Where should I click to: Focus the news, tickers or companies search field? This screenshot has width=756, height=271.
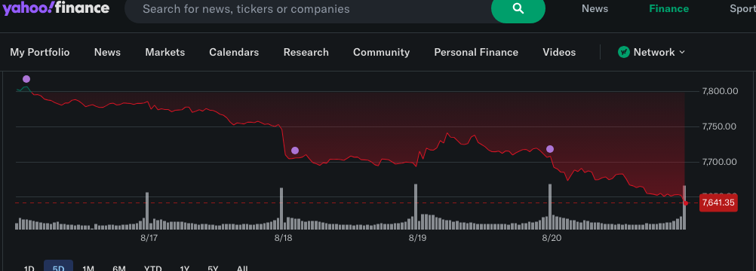309,9
